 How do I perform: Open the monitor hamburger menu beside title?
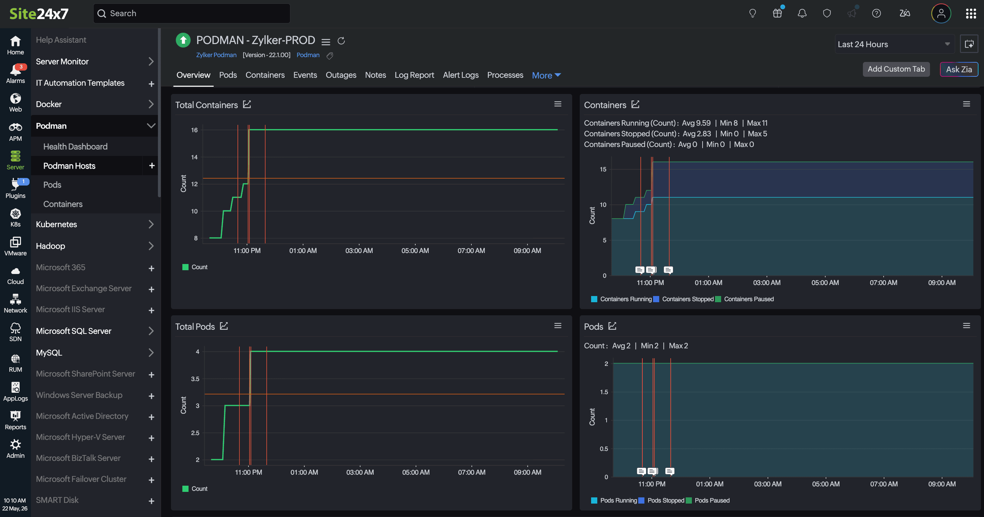(x=326, y=42)
